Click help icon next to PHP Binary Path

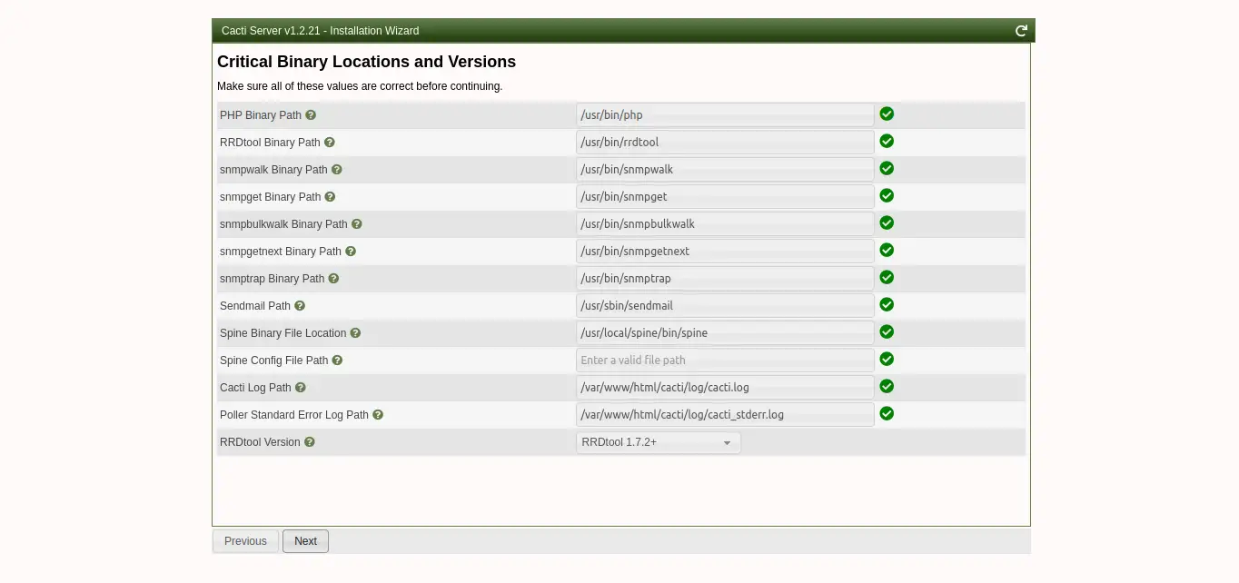[311, 115]
